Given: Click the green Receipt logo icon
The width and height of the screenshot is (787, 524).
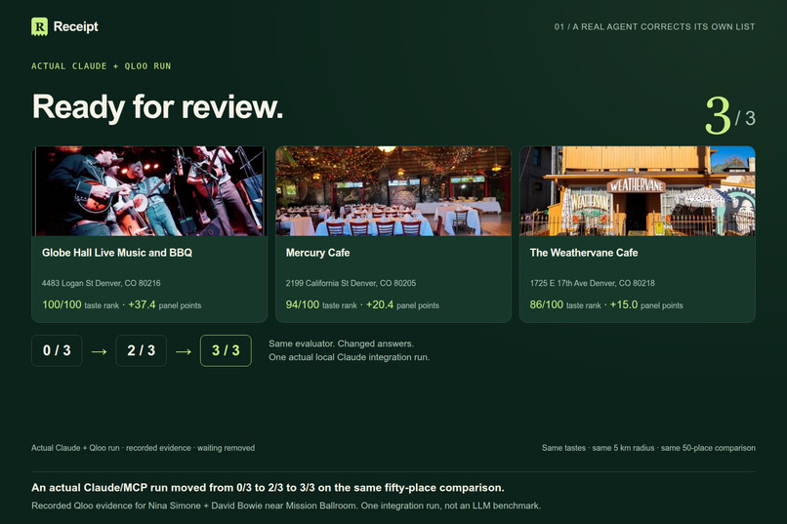Looking at the screenshot, I should tap(39, 26).
